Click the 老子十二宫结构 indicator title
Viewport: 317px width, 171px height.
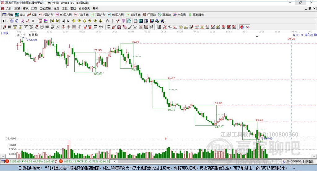pyautogui.click(x=27, y=35)
